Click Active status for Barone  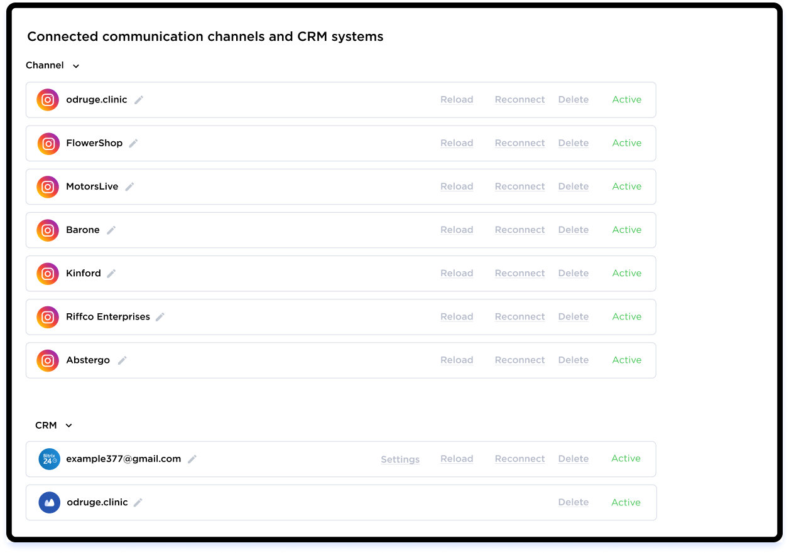pyautogui.click(x=627, y=230)
